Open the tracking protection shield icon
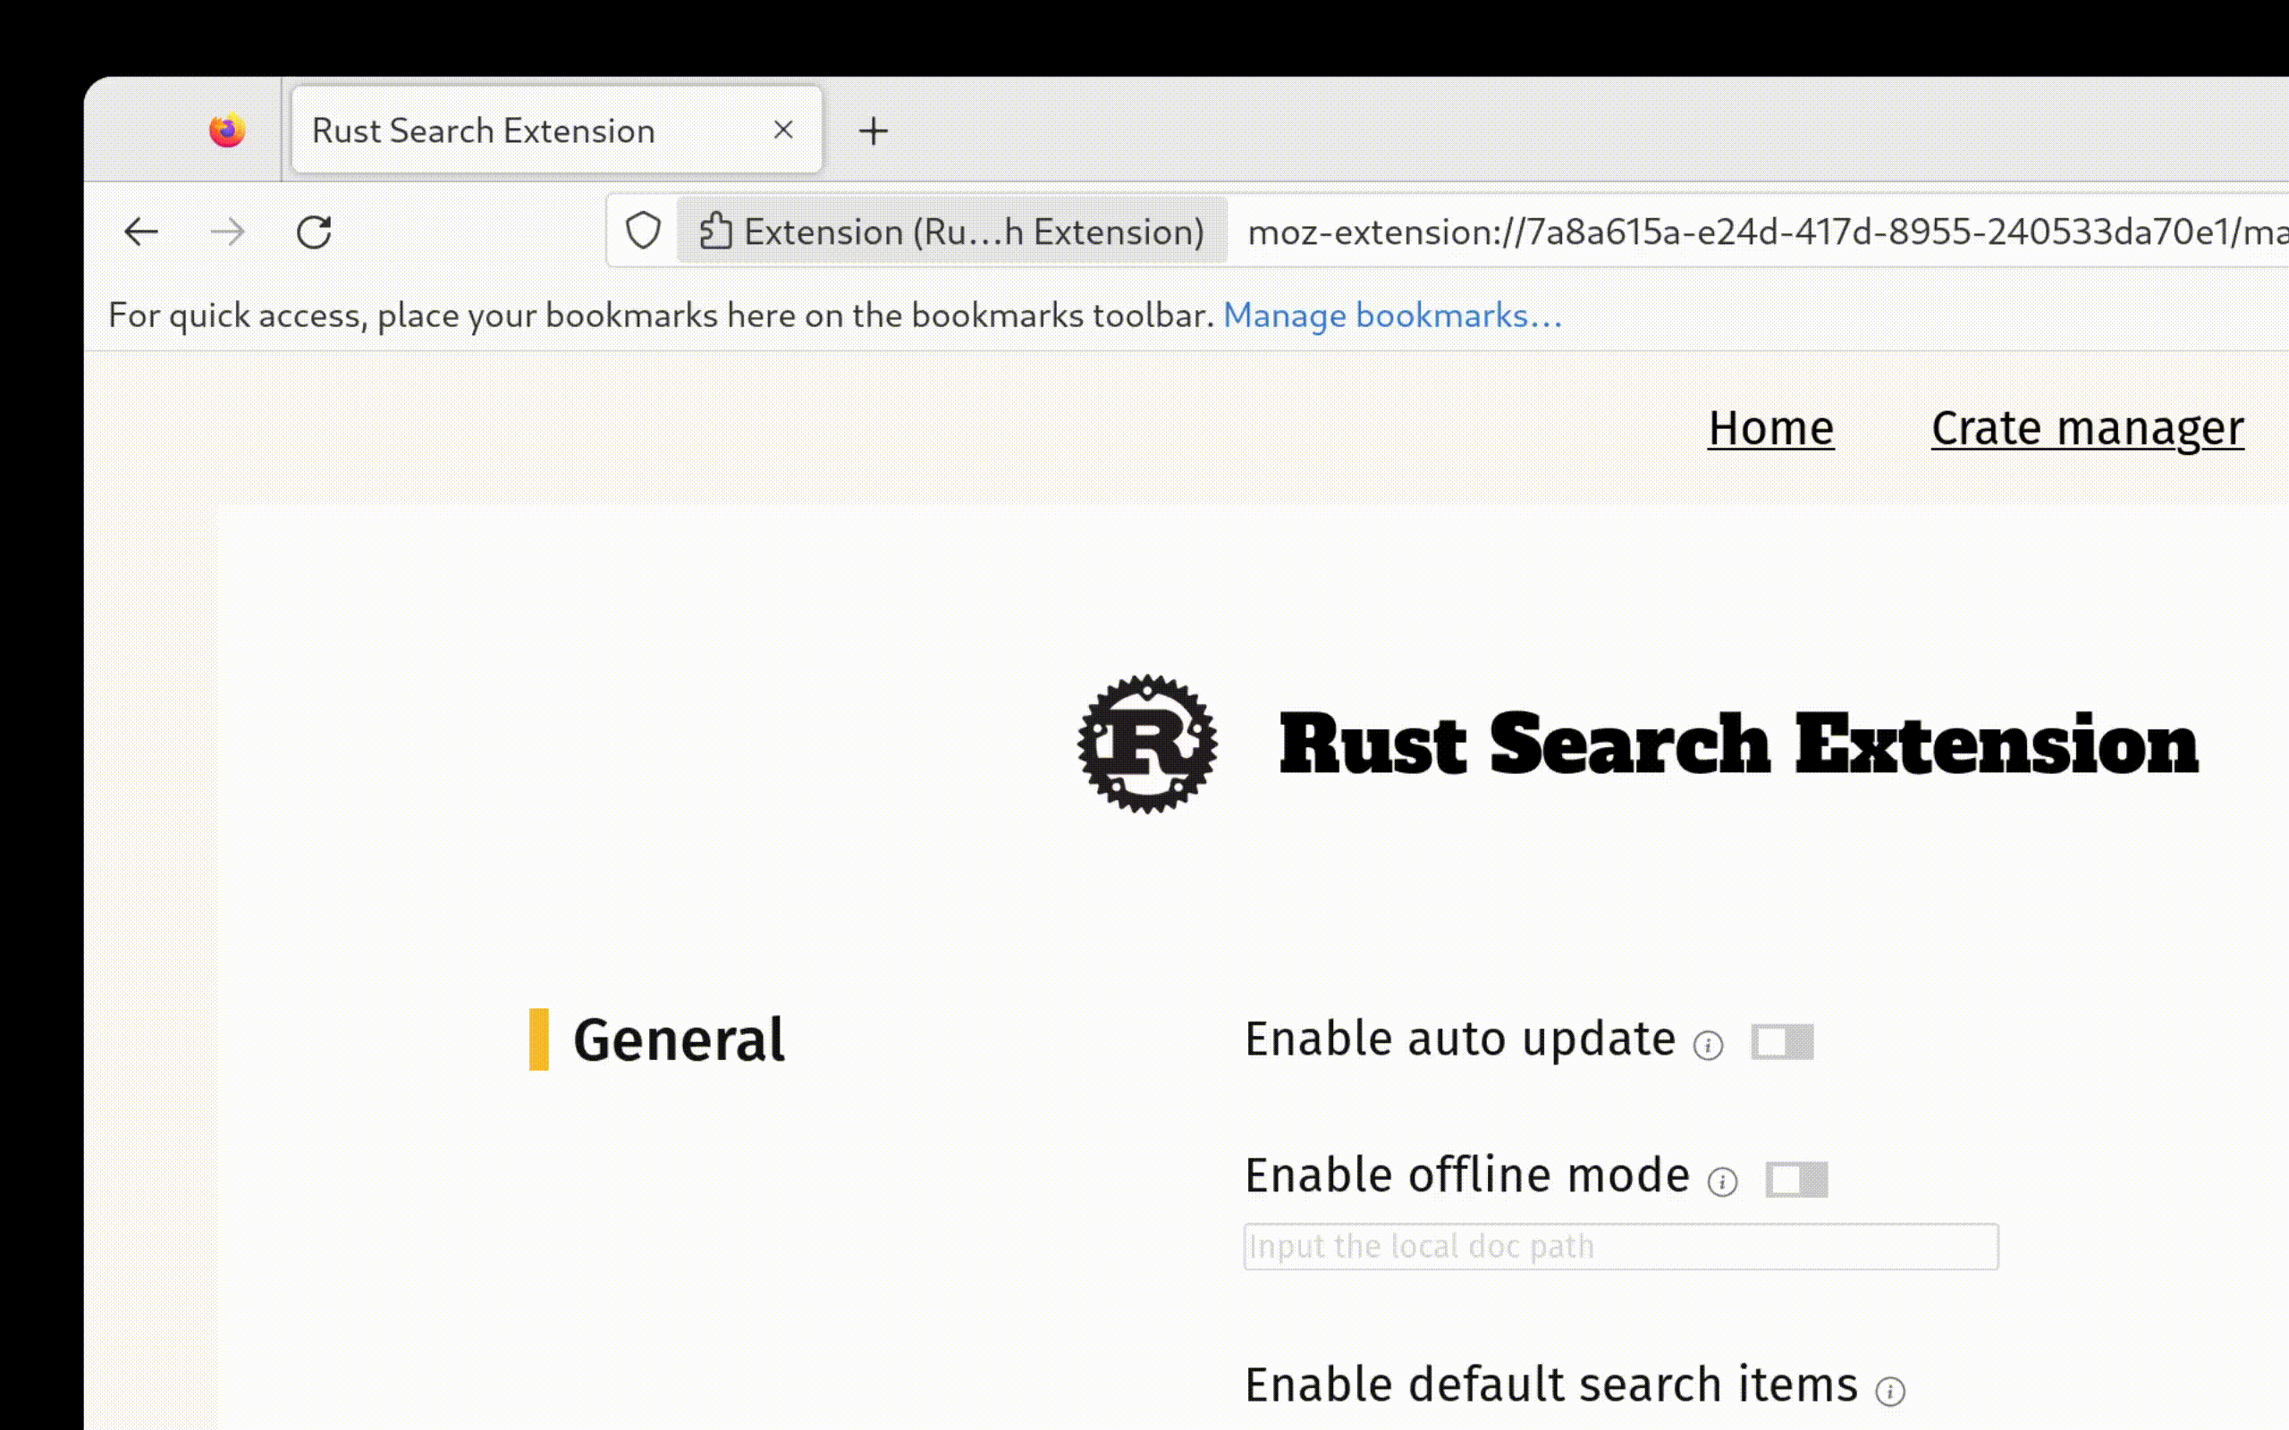Viewport: 2289px width, 1430px height. [643, 231]
